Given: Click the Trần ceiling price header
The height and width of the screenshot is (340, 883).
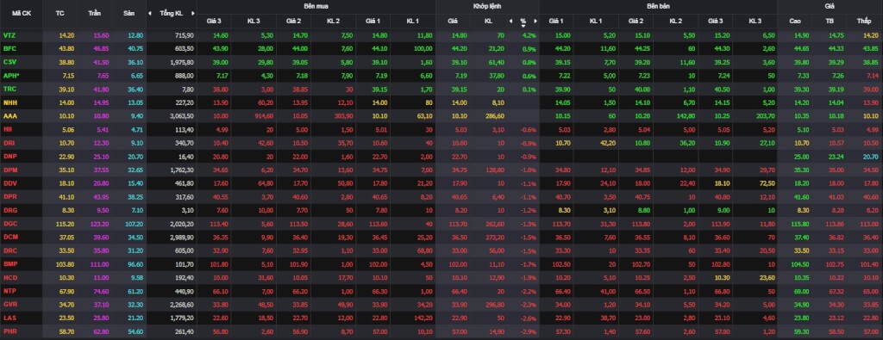Looking at the screenshot, I should (x=95, y=14).
